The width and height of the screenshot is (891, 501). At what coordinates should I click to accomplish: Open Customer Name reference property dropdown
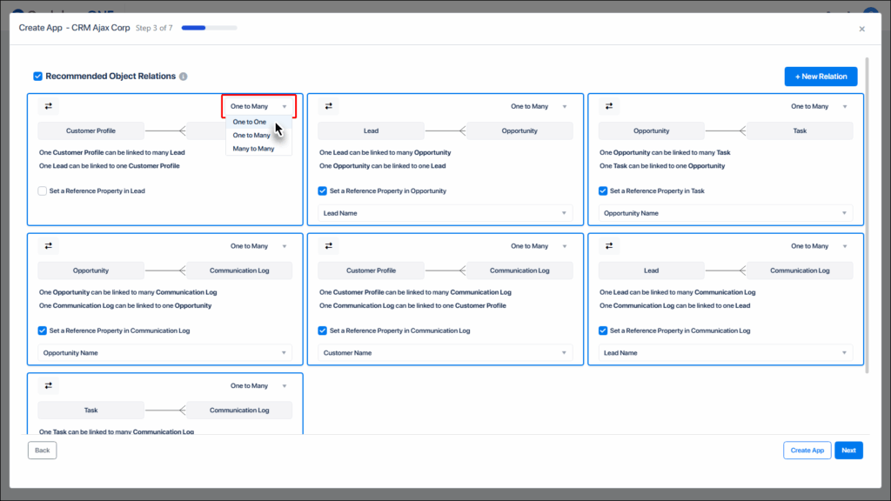coord(445,353)
